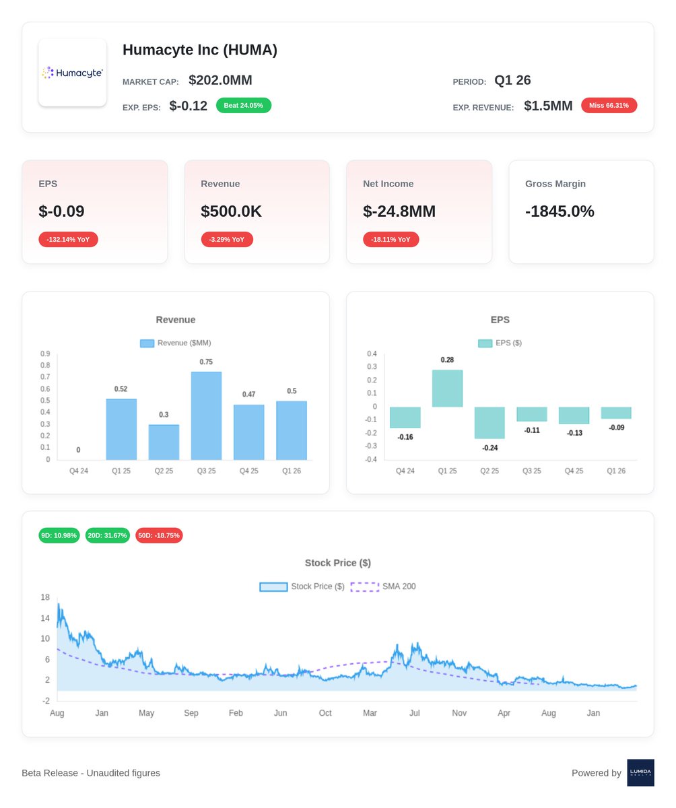Click the Beta Release - Unaudited figures text
The image size is (676, 808).
coord(91,773)
